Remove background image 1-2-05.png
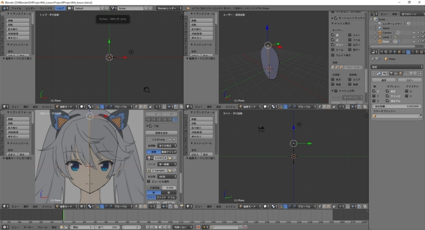Screen dimensions: 425x230 pos(174,139)
